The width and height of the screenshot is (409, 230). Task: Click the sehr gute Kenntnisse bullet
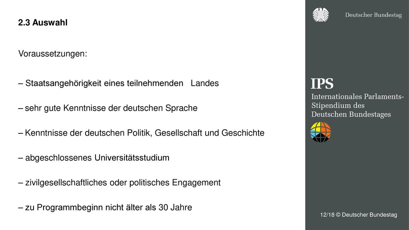pos(108,108)
